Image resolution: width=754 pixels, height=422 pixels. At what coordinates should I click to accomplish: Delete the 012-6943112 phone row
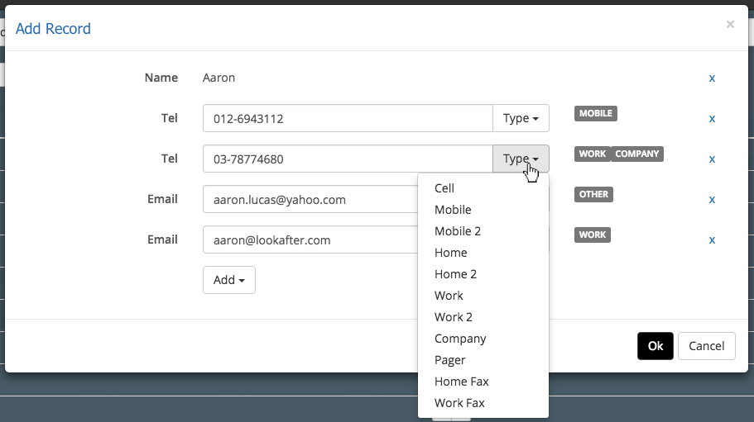pos(712,119)
